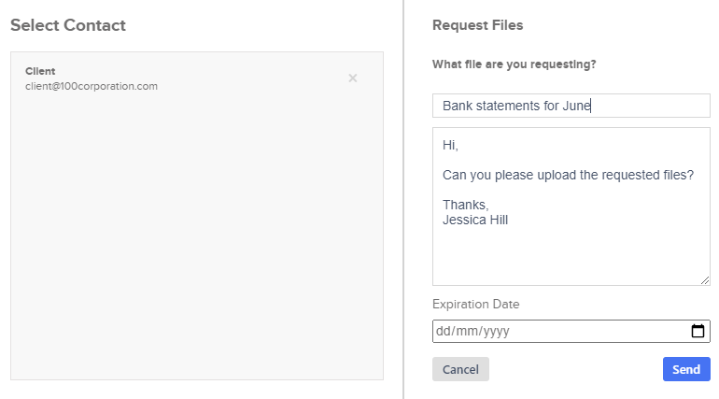Select the month segment of the expiration date

tap(467, 331)
